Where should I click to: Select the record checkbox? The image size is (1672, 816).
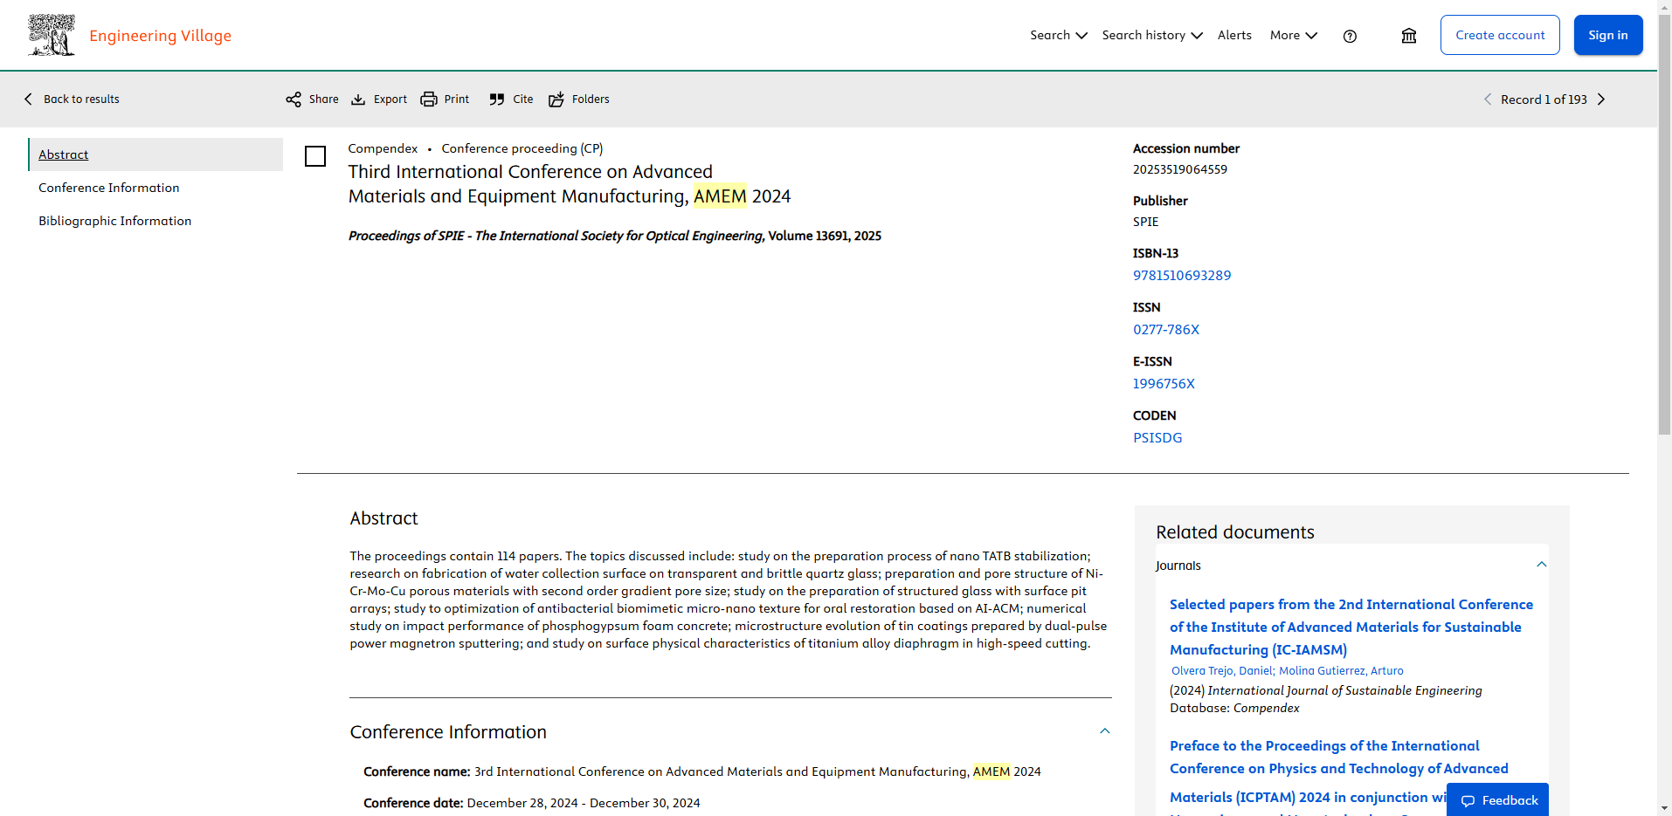(x=315, y=156)
